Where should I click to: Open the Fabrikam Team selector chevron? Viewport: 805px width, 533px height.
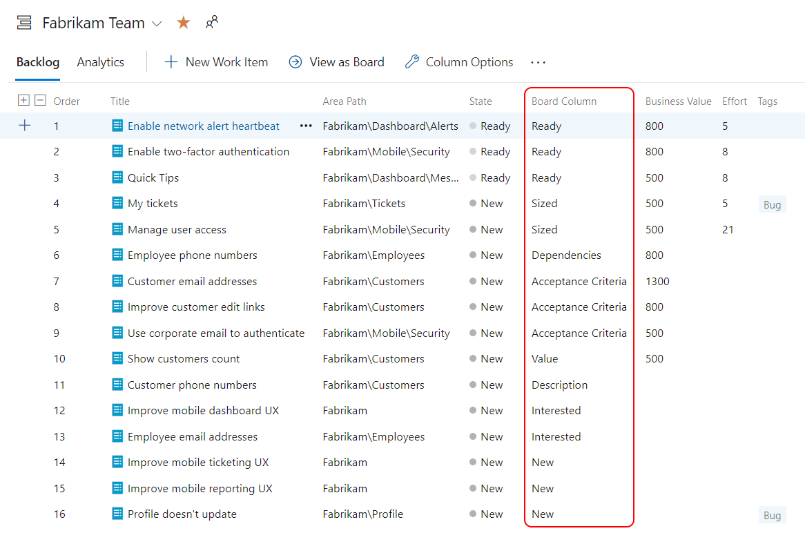(157, 23)
